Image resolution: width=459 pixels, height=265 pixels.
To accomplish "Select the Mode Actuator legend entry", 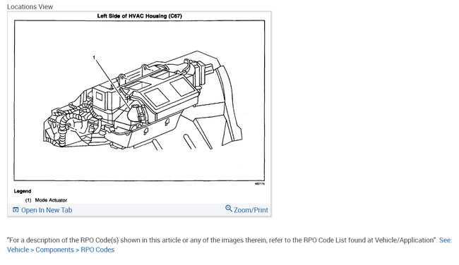I will 51,200.
